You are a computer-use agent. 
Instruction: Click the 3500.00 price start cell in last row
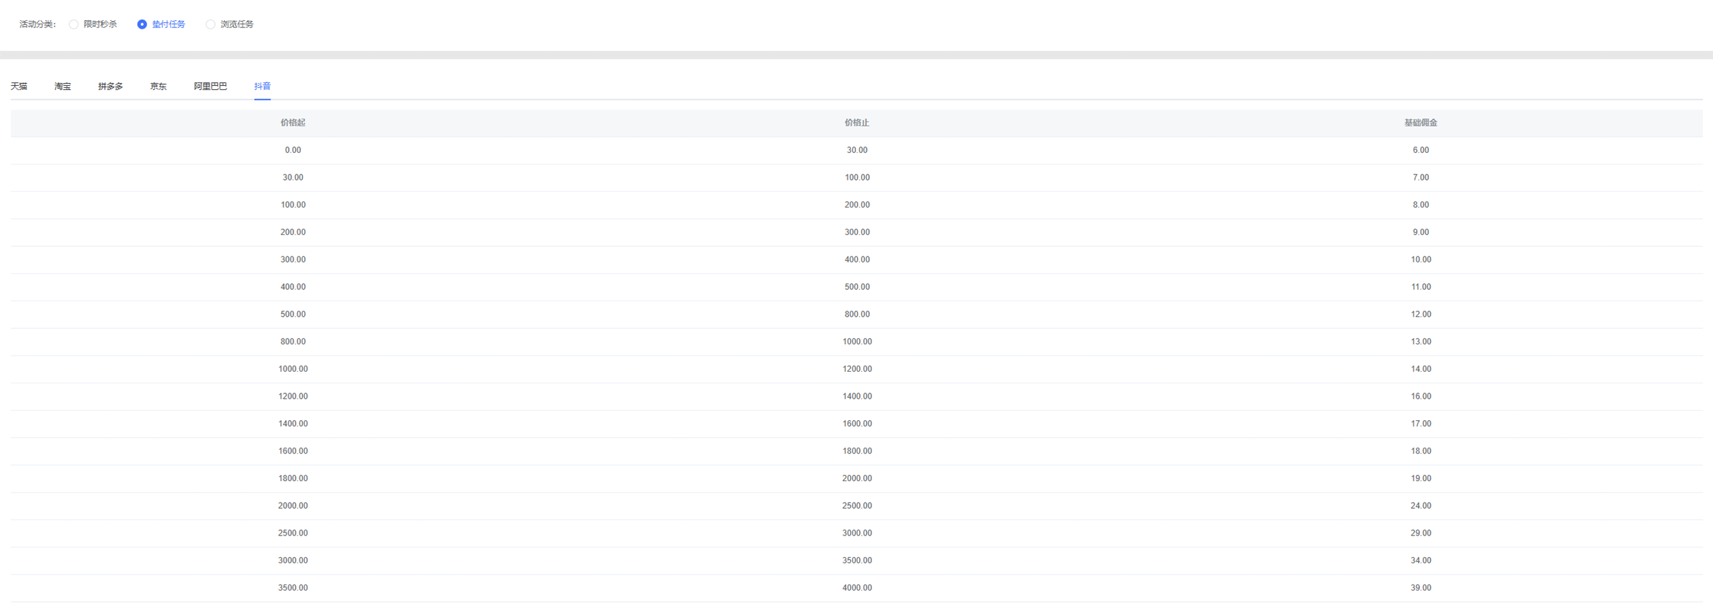pyautogui.click(x=292, y=588)
